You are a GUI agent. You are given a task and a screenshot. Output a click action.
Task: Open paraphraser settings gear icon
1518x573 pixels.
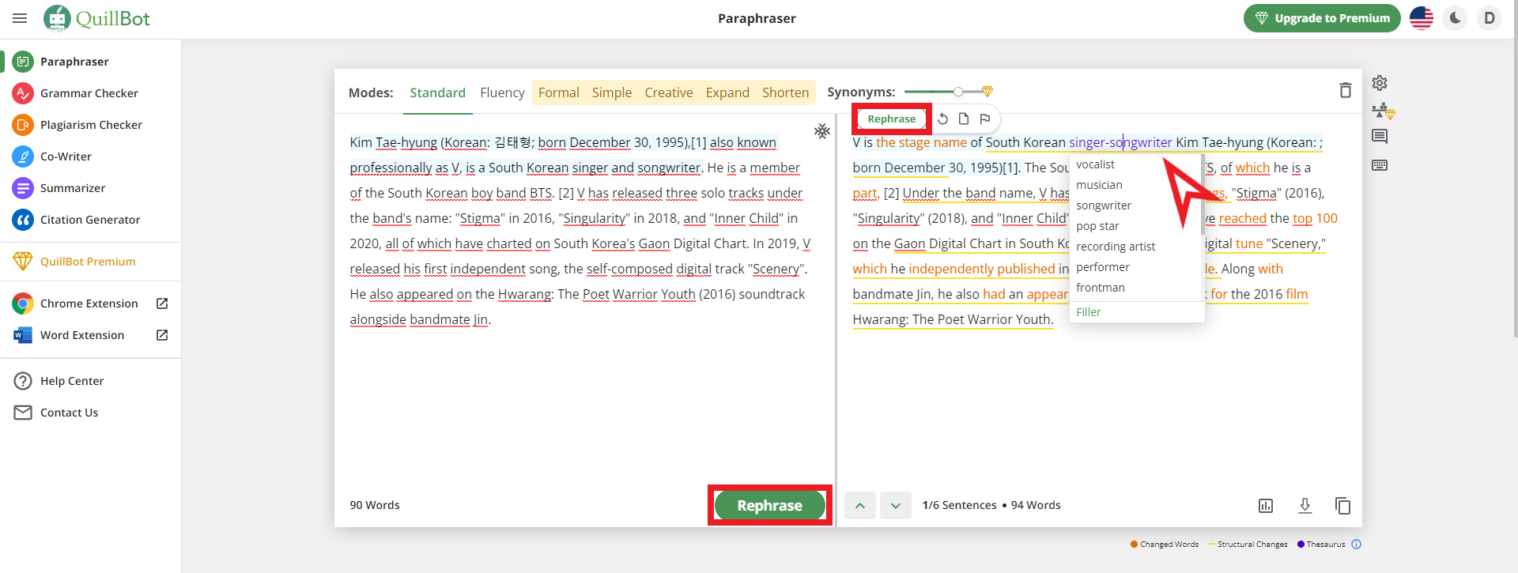(1380, 83)
